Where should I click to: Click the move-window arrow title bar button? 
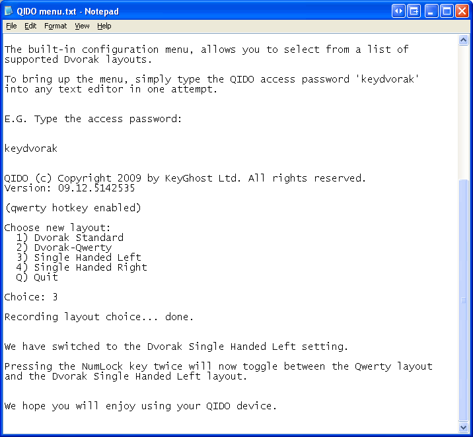[414, 11]
